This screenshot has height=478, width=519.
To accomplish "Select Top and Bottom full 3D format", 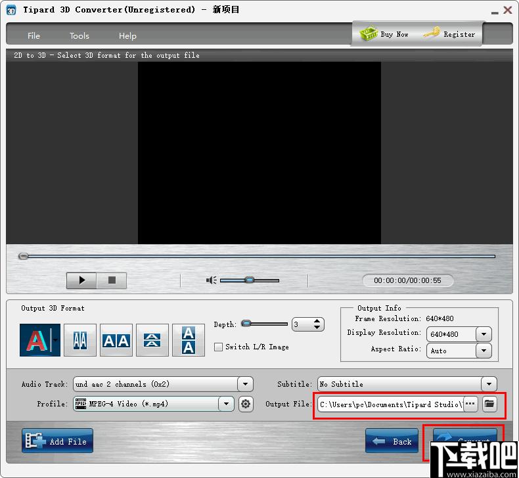I will [x=189, y=340].
